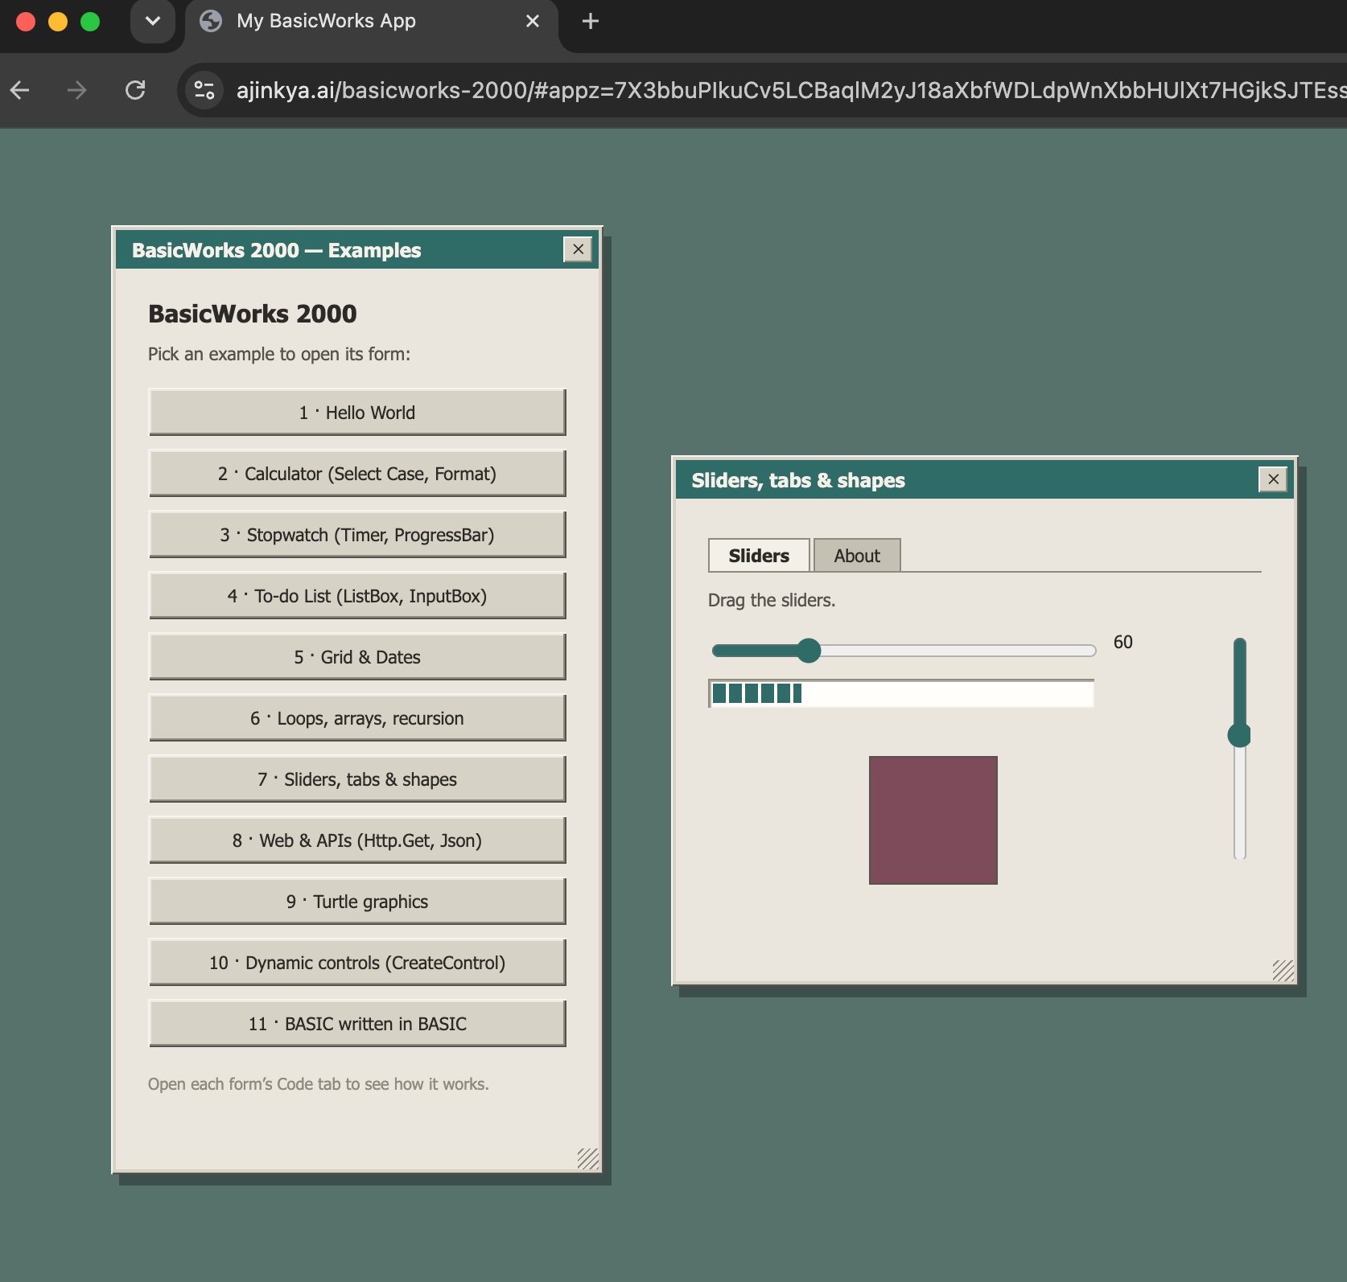
Task: Click the red macOS close window button
Action: coord(26,22)
